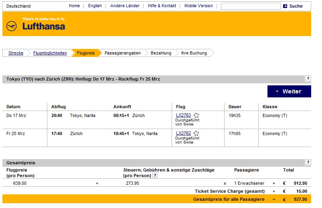Select the Flugpreis step tab
322x208 pixels.
(x=85, y=53)
